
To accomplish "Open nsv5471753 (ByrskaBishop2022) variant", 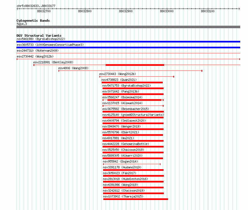I will tap(127, 86).
